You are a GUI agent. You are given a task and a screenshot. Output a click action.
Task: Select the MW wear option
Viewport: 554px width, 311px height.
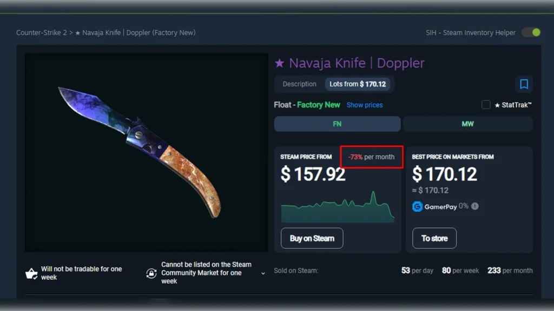coord(468,124)
